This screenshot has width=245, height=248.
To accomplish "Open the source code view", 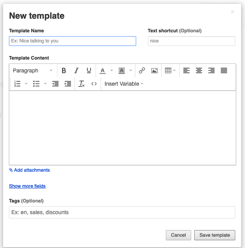I will (x=94, y=84).
